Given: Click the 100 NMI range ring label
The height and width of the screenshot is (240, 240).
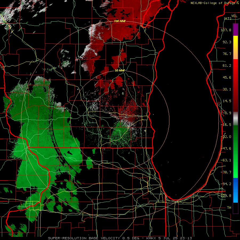Looking at the screenshot, I should 120,21.
